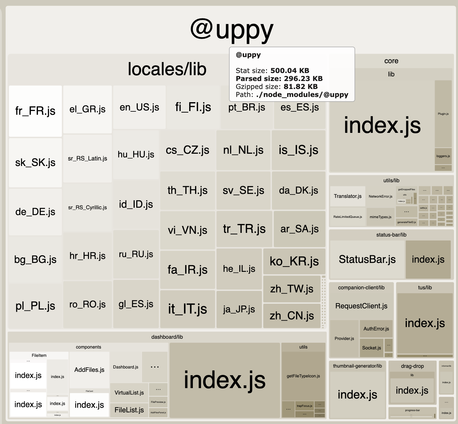Click index.js inside tus/lib
Image resolution: width=458 pixels, height=424 pixels.
pyautogui.click(x=425, y=323)
